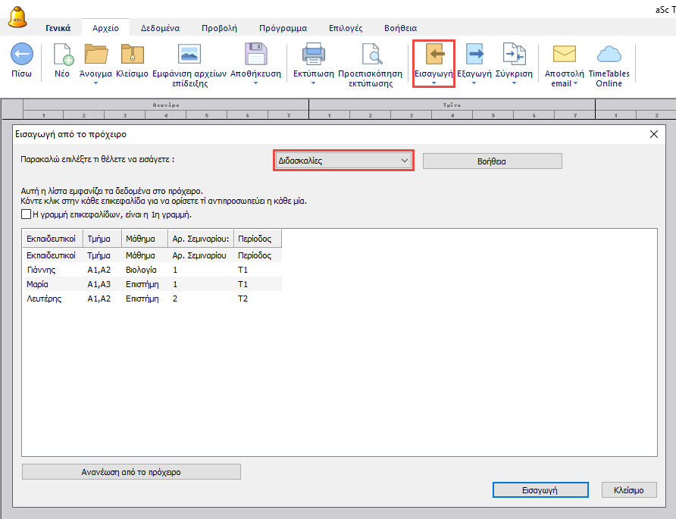
Task: Click the Σύγκριση compare icon
Action: [515, 54]
